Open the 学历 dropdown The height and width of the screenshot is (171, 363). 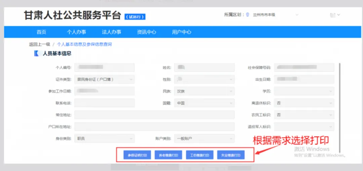pyautogui.click(x=304, y=91)
